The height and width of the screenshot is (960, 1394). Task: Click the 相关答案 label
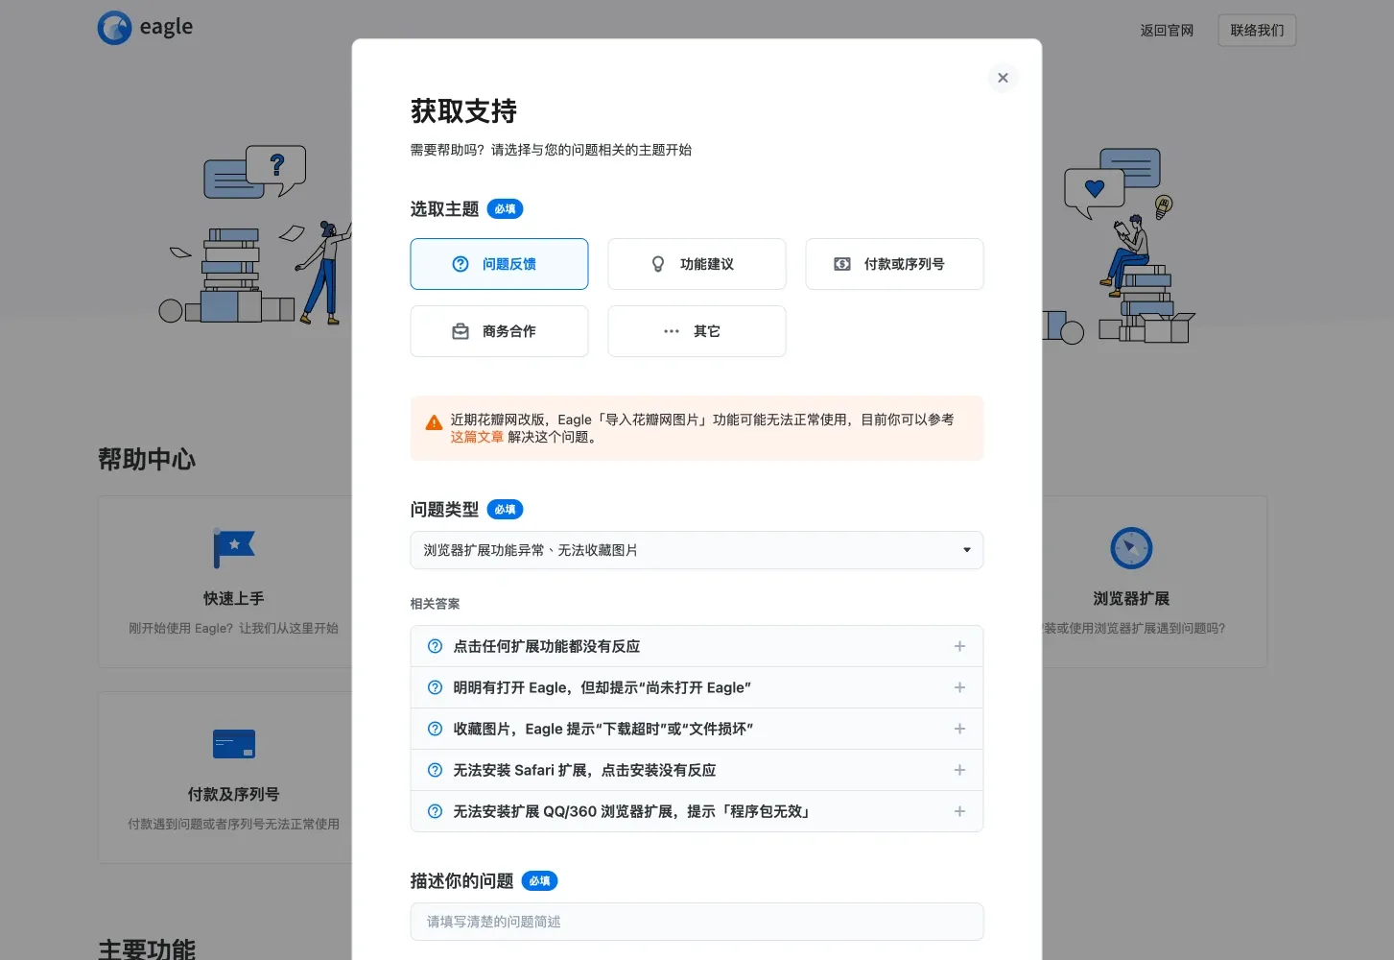435,604
